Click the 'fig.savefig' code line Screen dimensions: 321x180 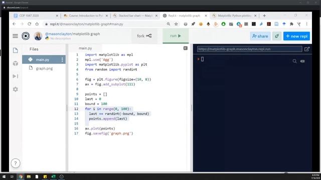[109, 133]
